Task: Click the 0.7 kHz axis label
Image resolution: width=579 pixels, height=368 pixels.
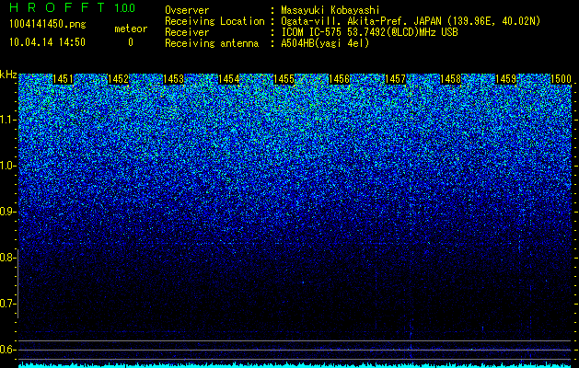Action: pos(7,304)
